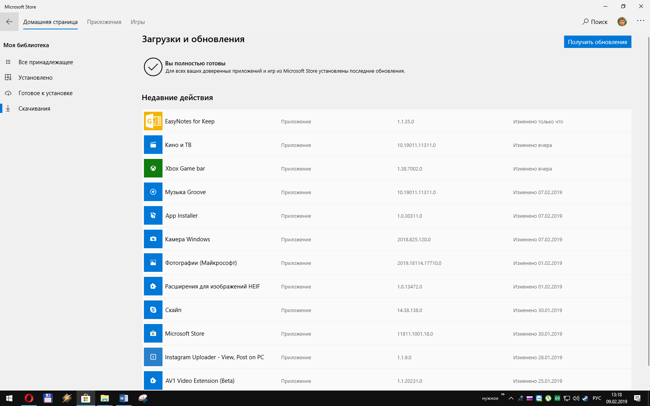Screen dimensions: 650x406
Task: Open the three-dots more menu
Action: click(641, 21)
